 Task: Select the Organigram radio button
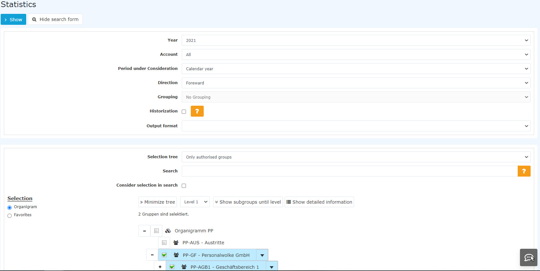pos(9,208)
